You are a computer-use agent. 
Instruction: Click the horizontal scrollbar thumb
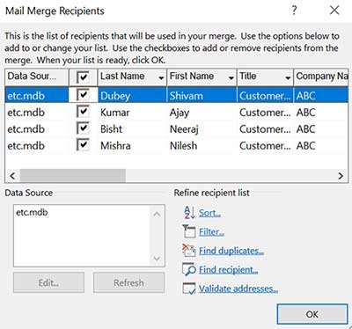[72, 176]
